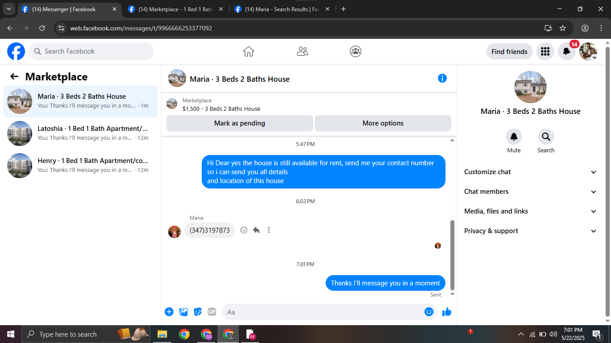Open the tab search dropdown arrow
The image size is (611, 343).
coord(9,9)
